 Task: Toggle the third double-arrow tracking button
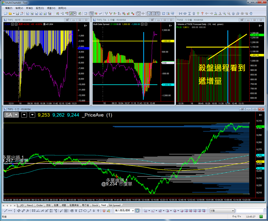[x=158, y=13]
